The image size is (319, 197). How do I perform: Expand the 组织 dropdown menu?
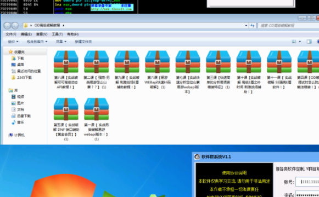click(x=13, y=42)
